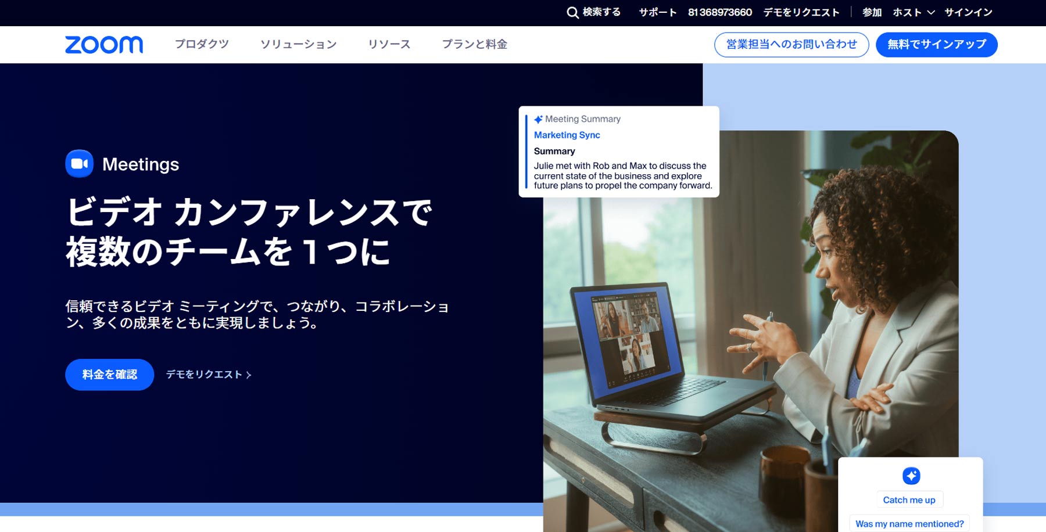Click the 料金を確認 button

coord(109,375)
